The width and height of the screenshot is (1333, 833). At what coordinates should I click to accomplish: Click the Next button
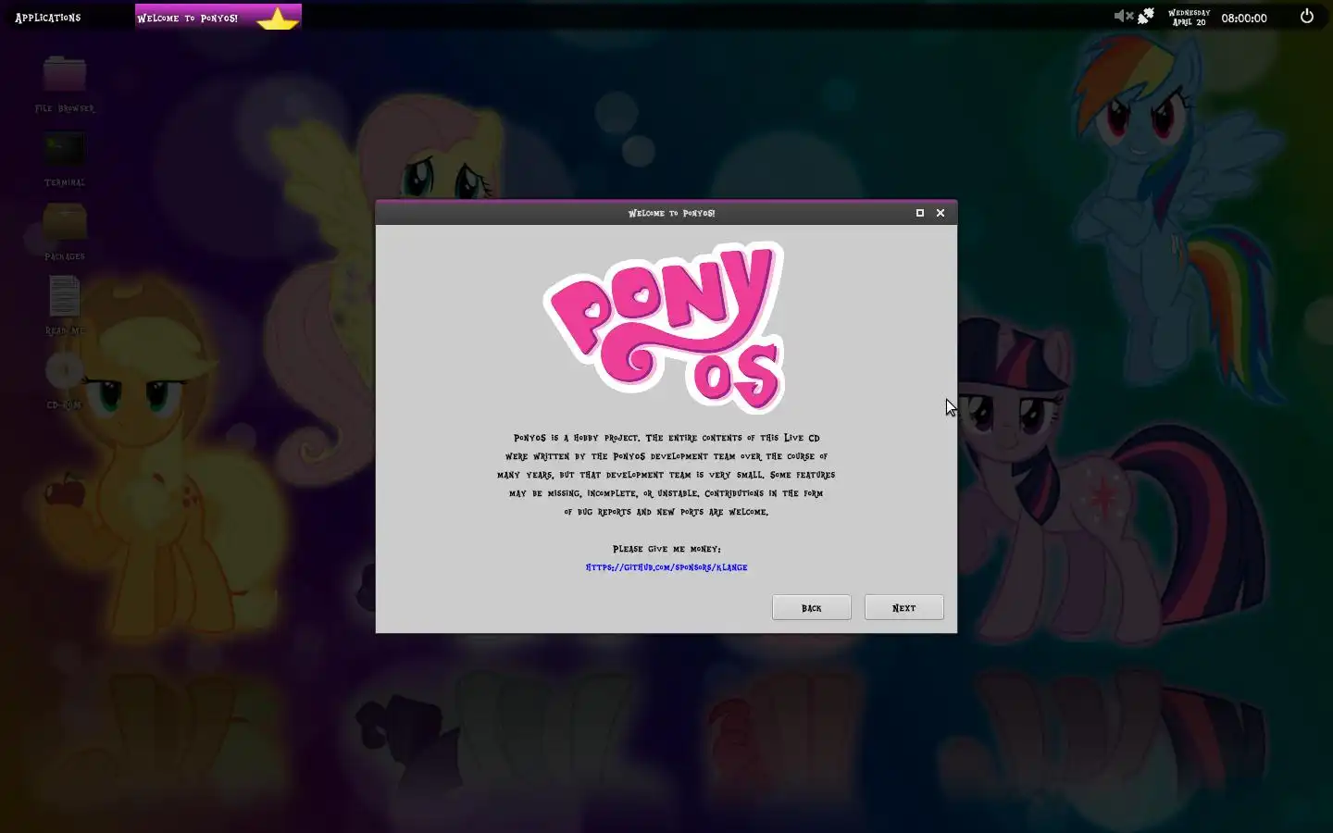click(904, 607)
